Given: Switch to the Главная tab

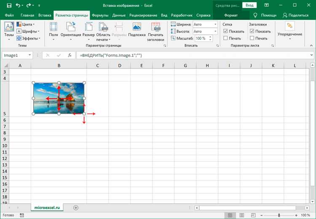Looking at the screenshot, I should pyautogui.click(x=27, y=15).
